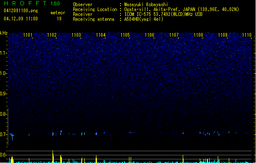Click the 'Receiver' field label

83,14
